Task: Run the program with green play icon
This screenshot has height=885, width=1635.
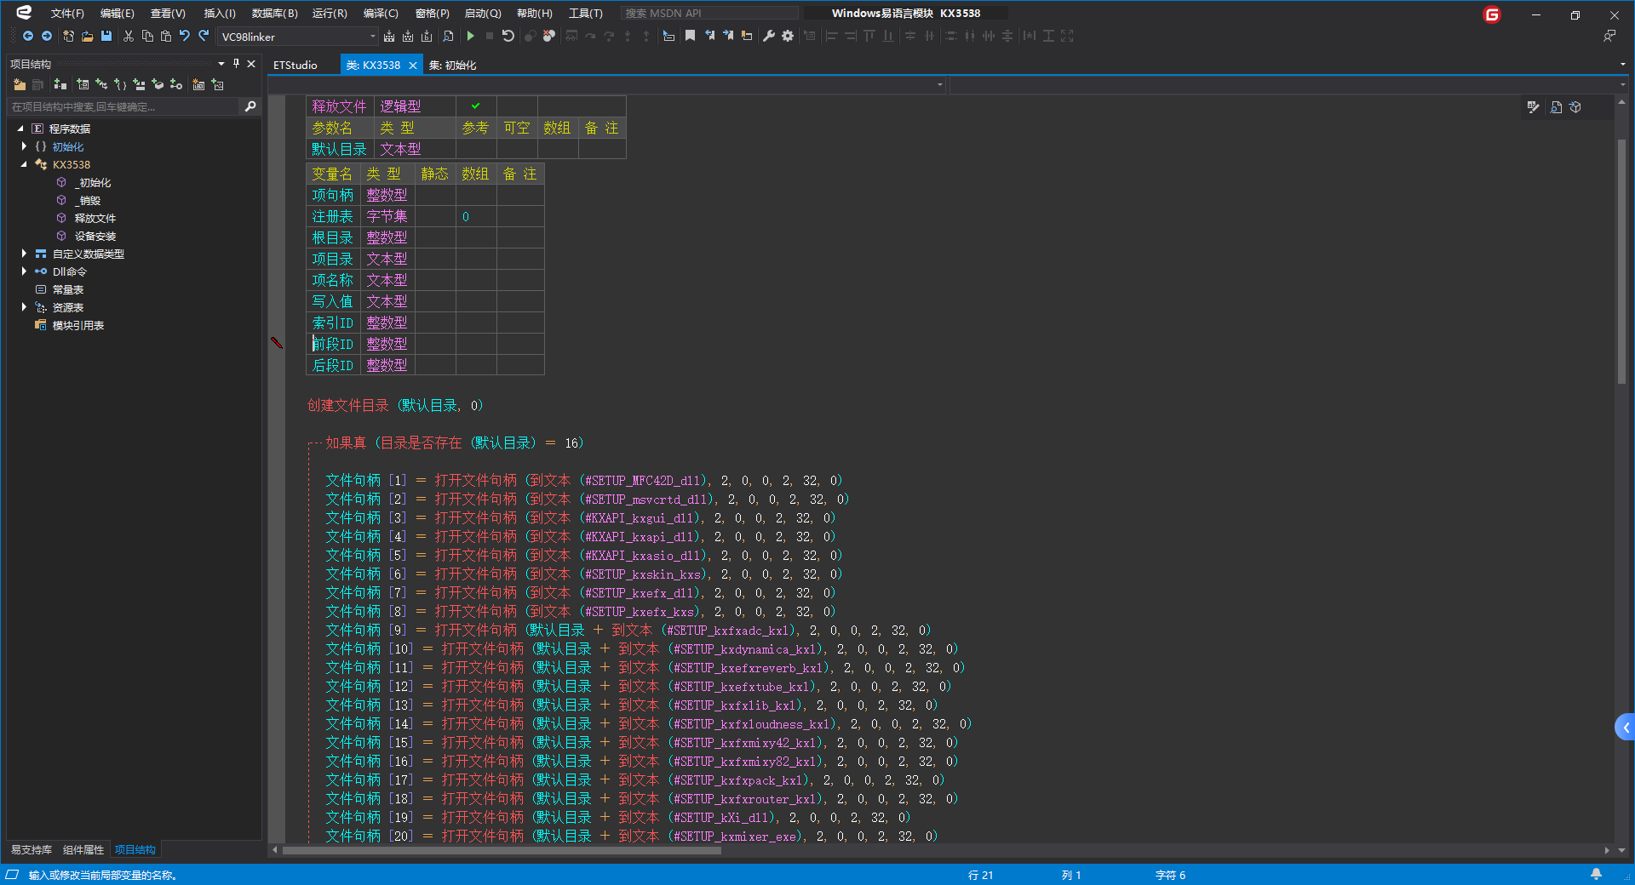Action: click(x=470, y=36)
